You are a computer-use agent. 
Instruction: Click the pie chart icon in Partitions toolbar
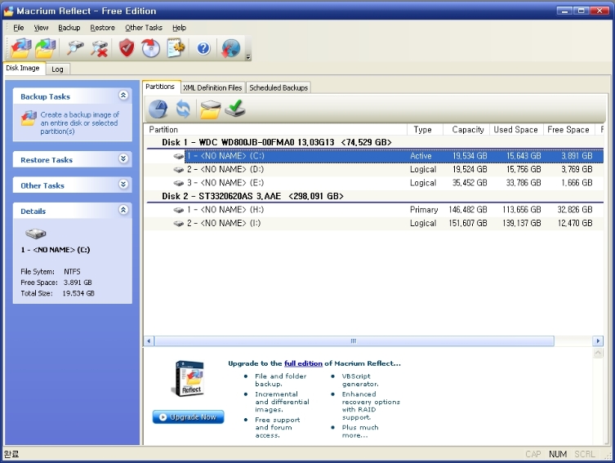158,109
